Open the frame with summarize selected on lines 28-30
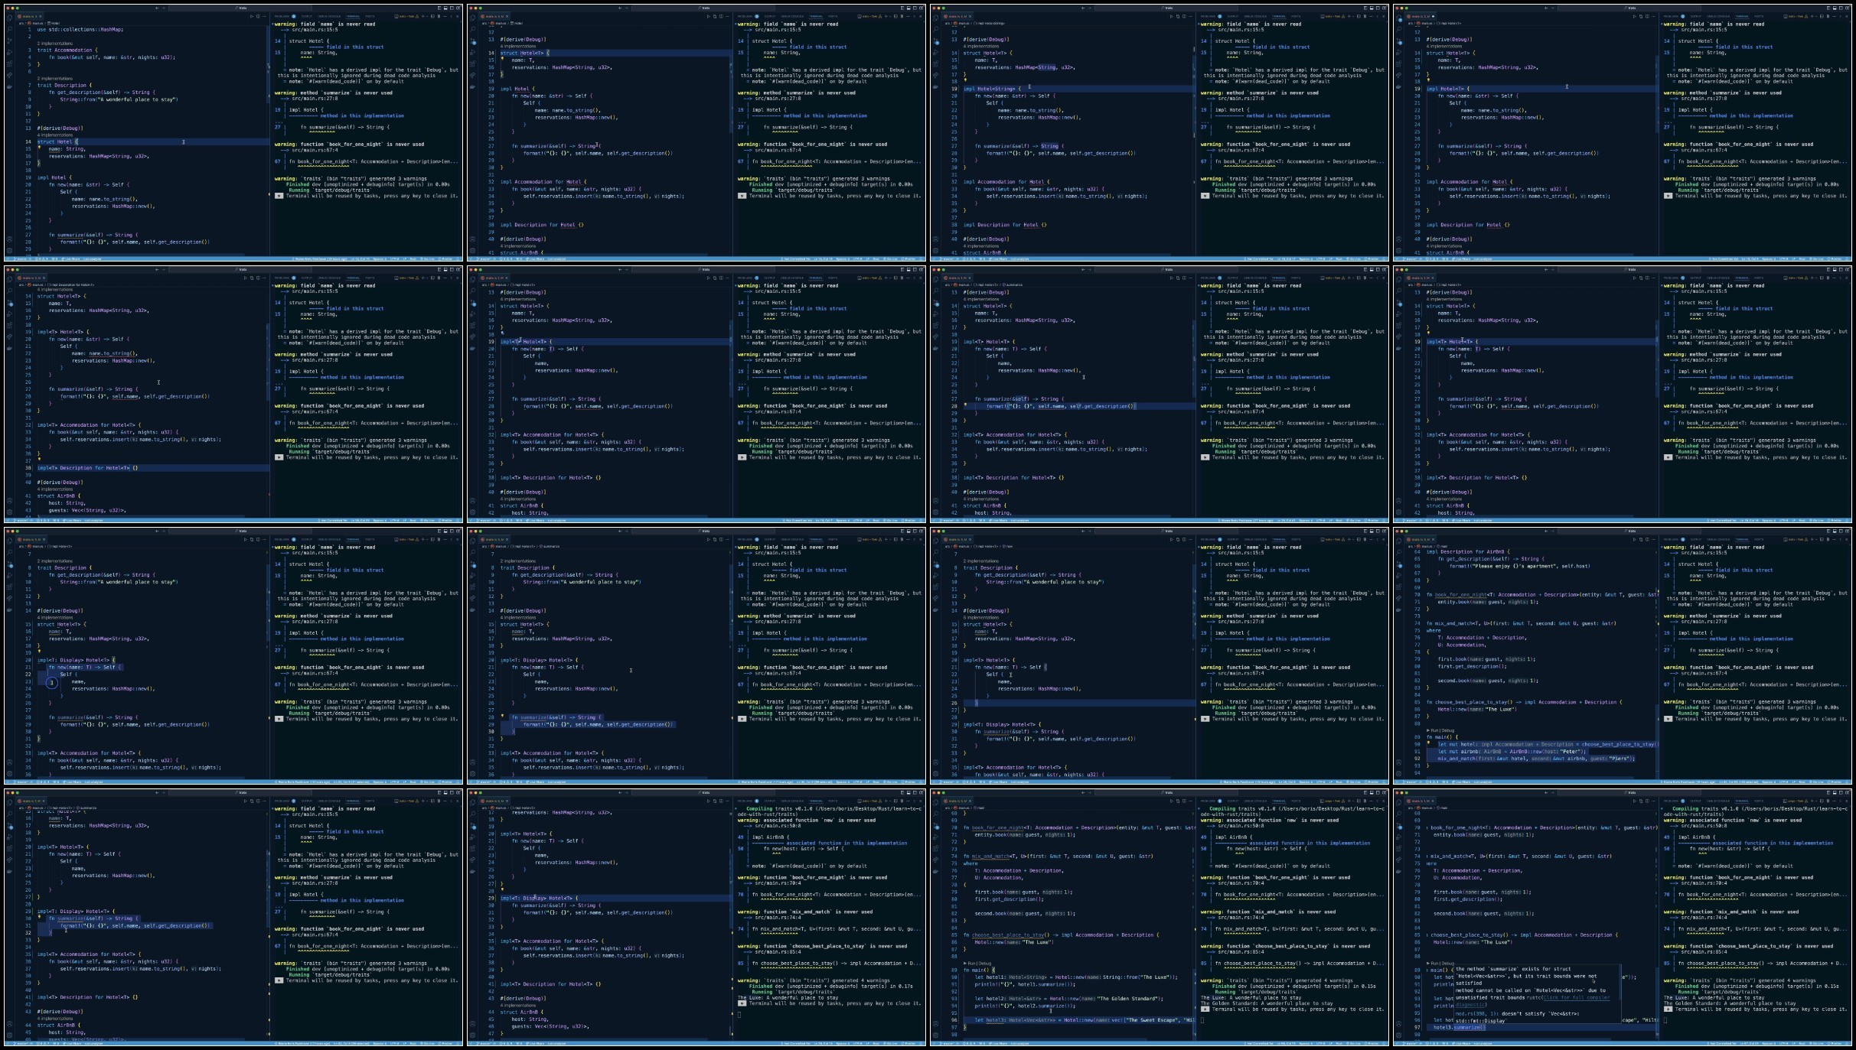Screen dimensions: 1856x1050 (696, 656)
